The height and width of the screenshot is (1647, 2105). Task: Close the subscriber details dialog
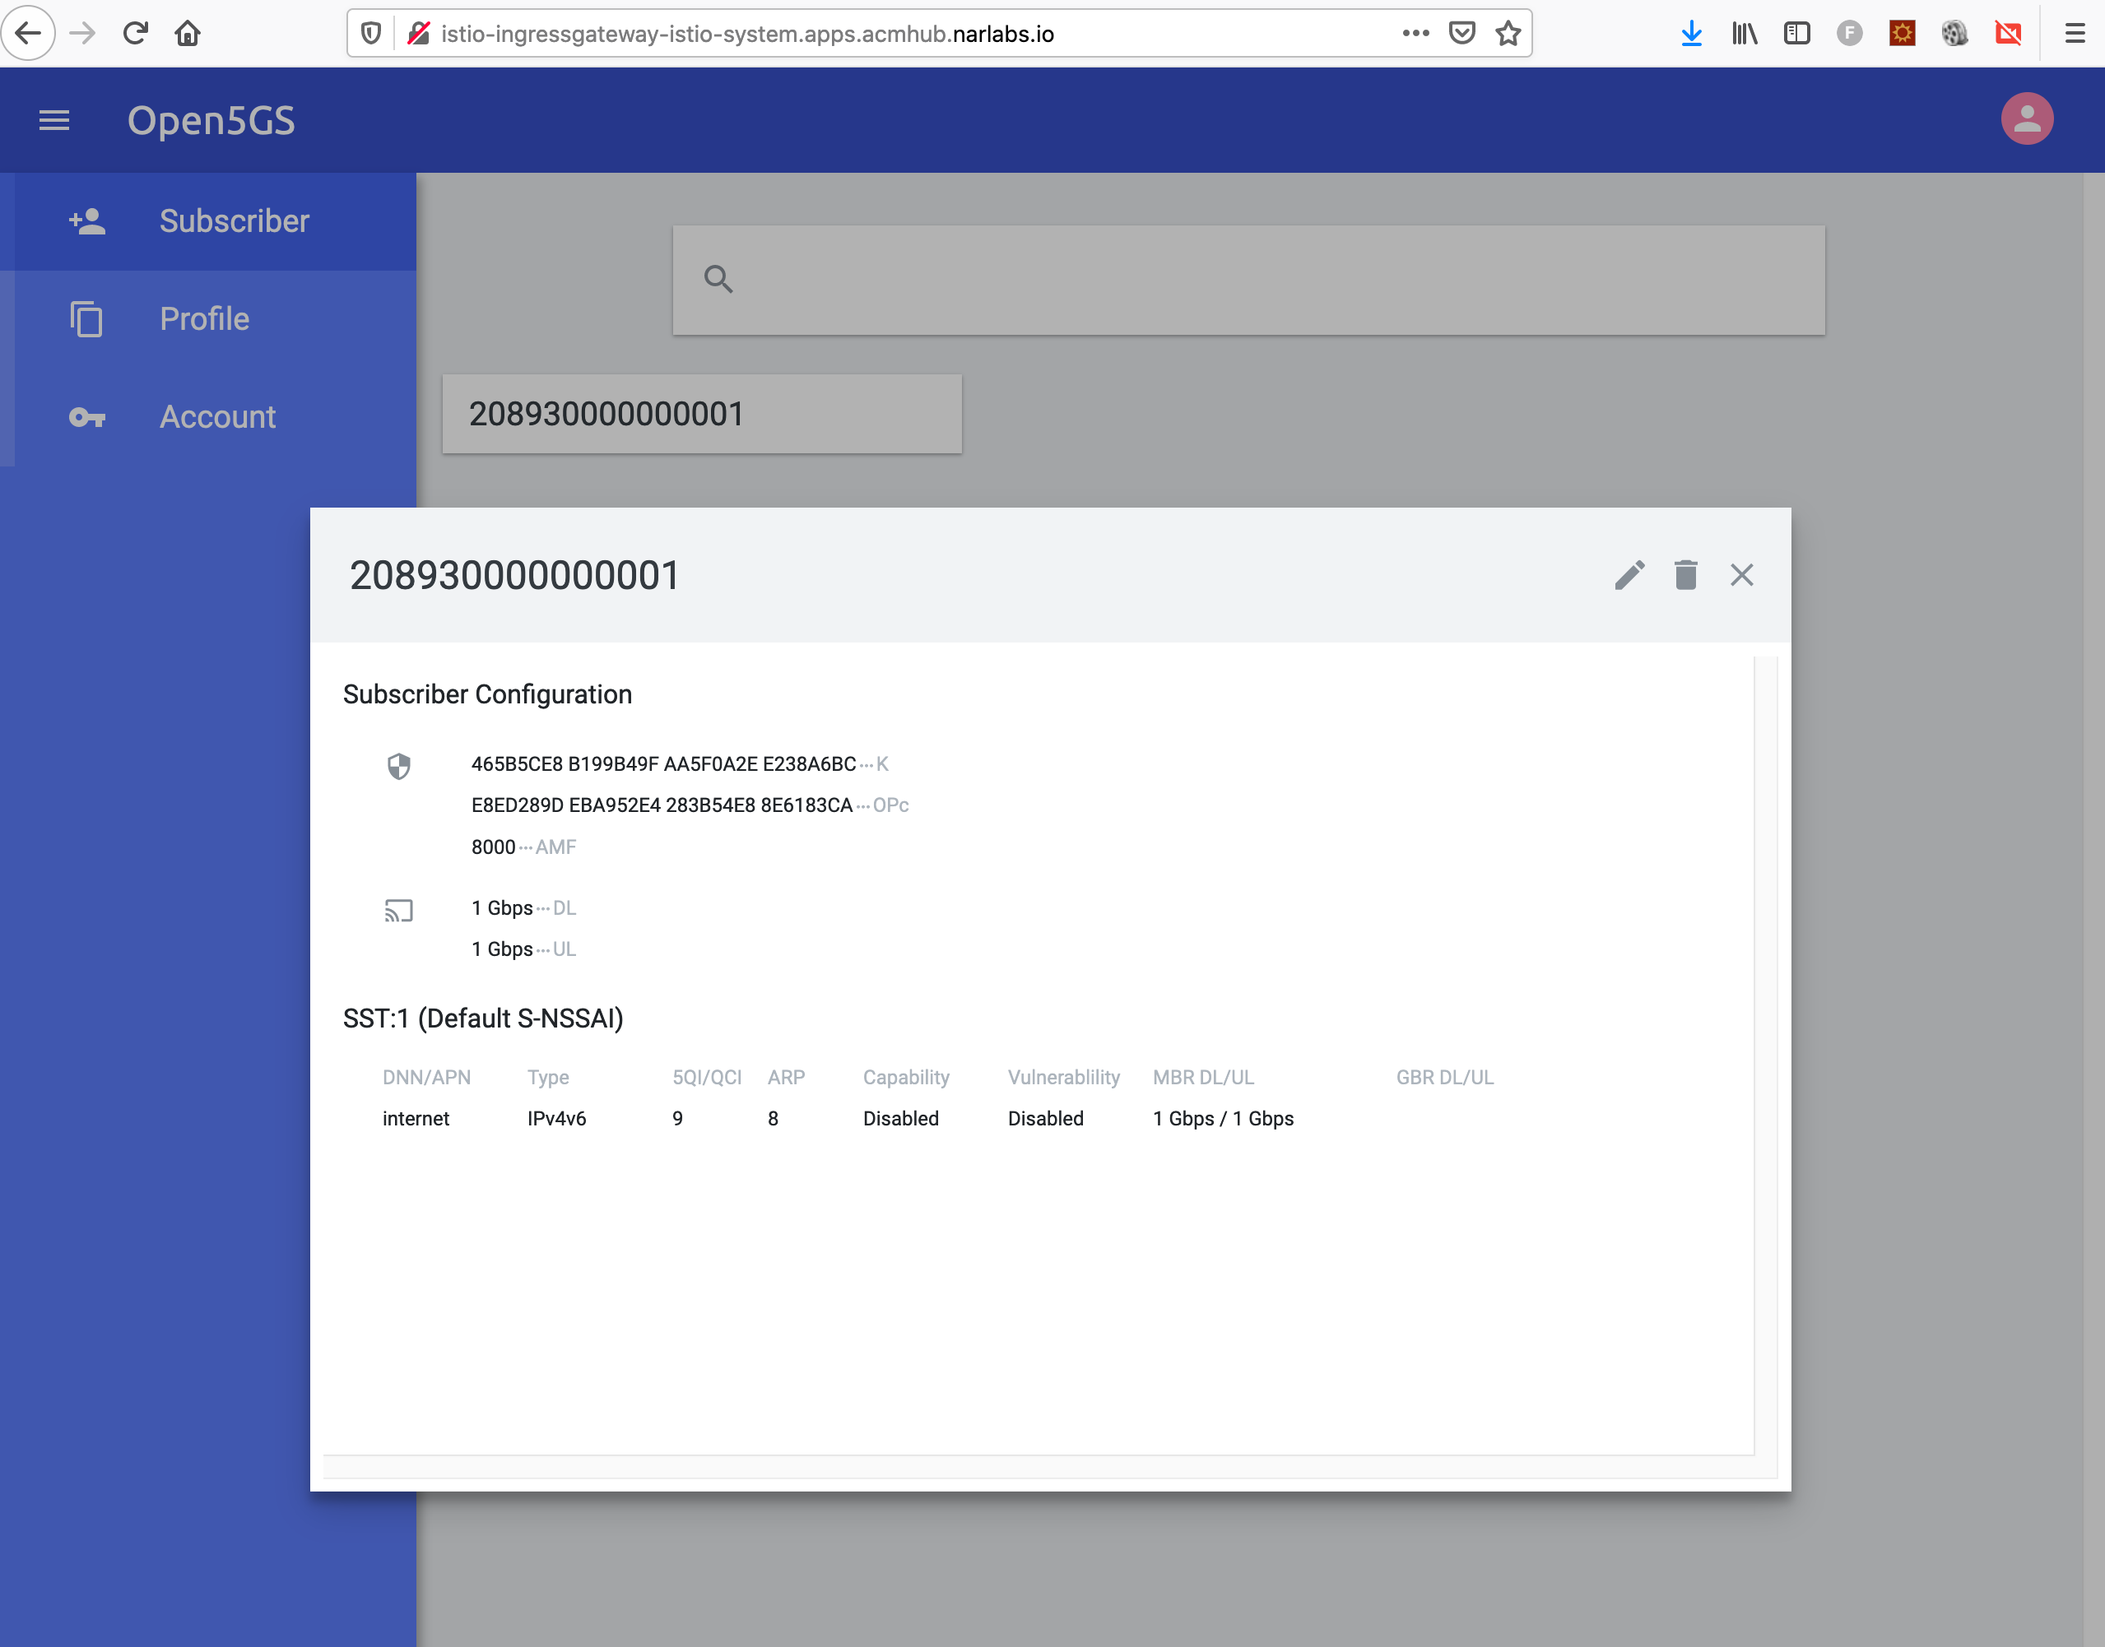click(x=1741, y=575)
